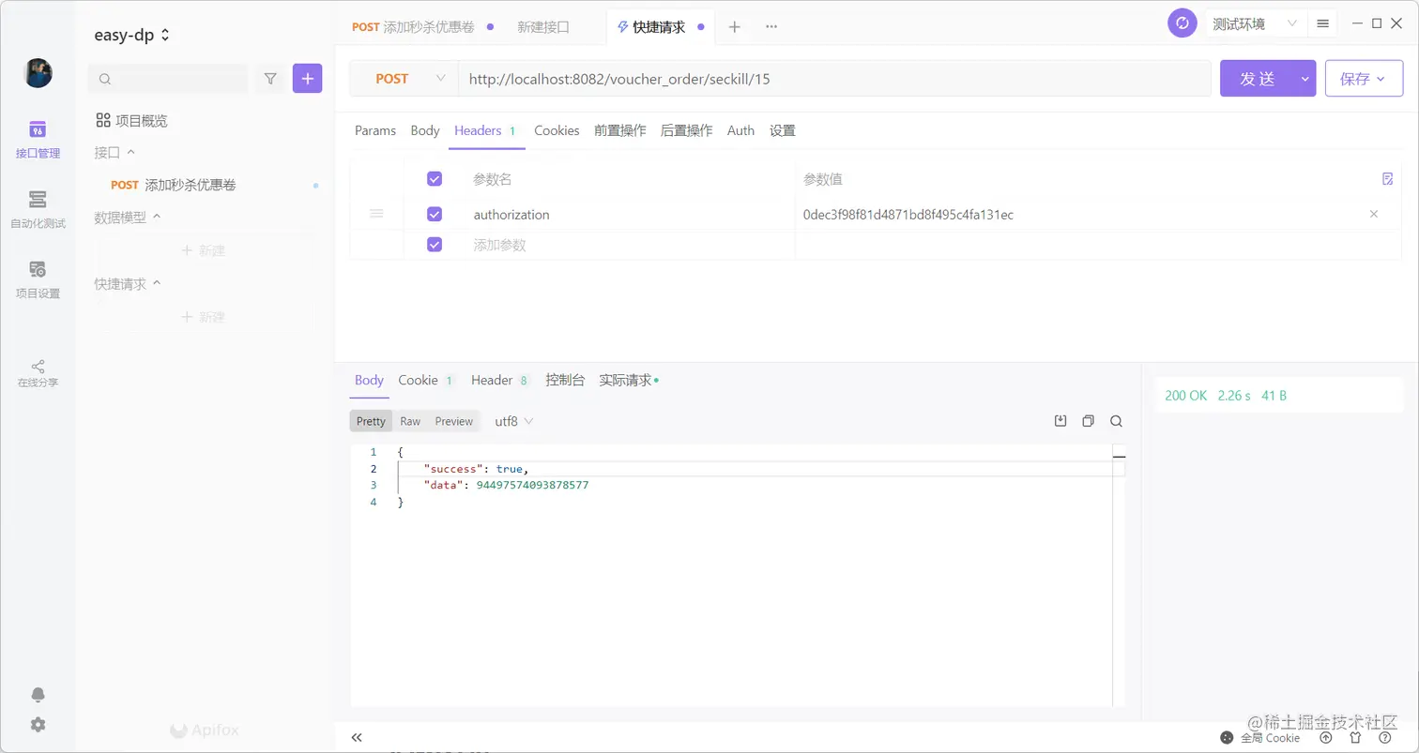
Task: Click the sidebar search field
Action: (x=168, y=79)
